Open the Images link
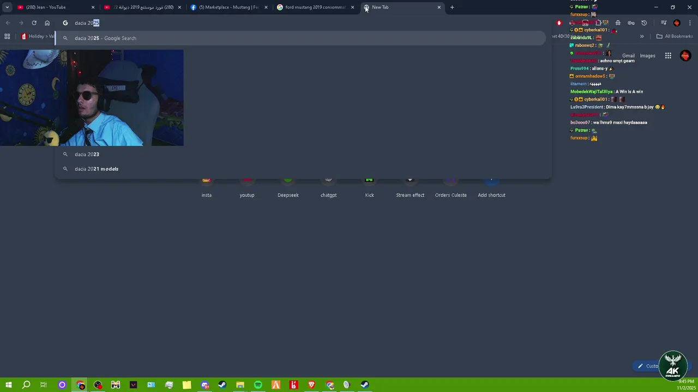The image size is (698, 392). pos(647,56)
